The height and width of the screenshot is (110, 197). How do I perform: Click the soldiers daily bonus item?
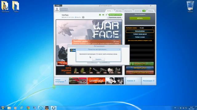(x=118, y=71)
